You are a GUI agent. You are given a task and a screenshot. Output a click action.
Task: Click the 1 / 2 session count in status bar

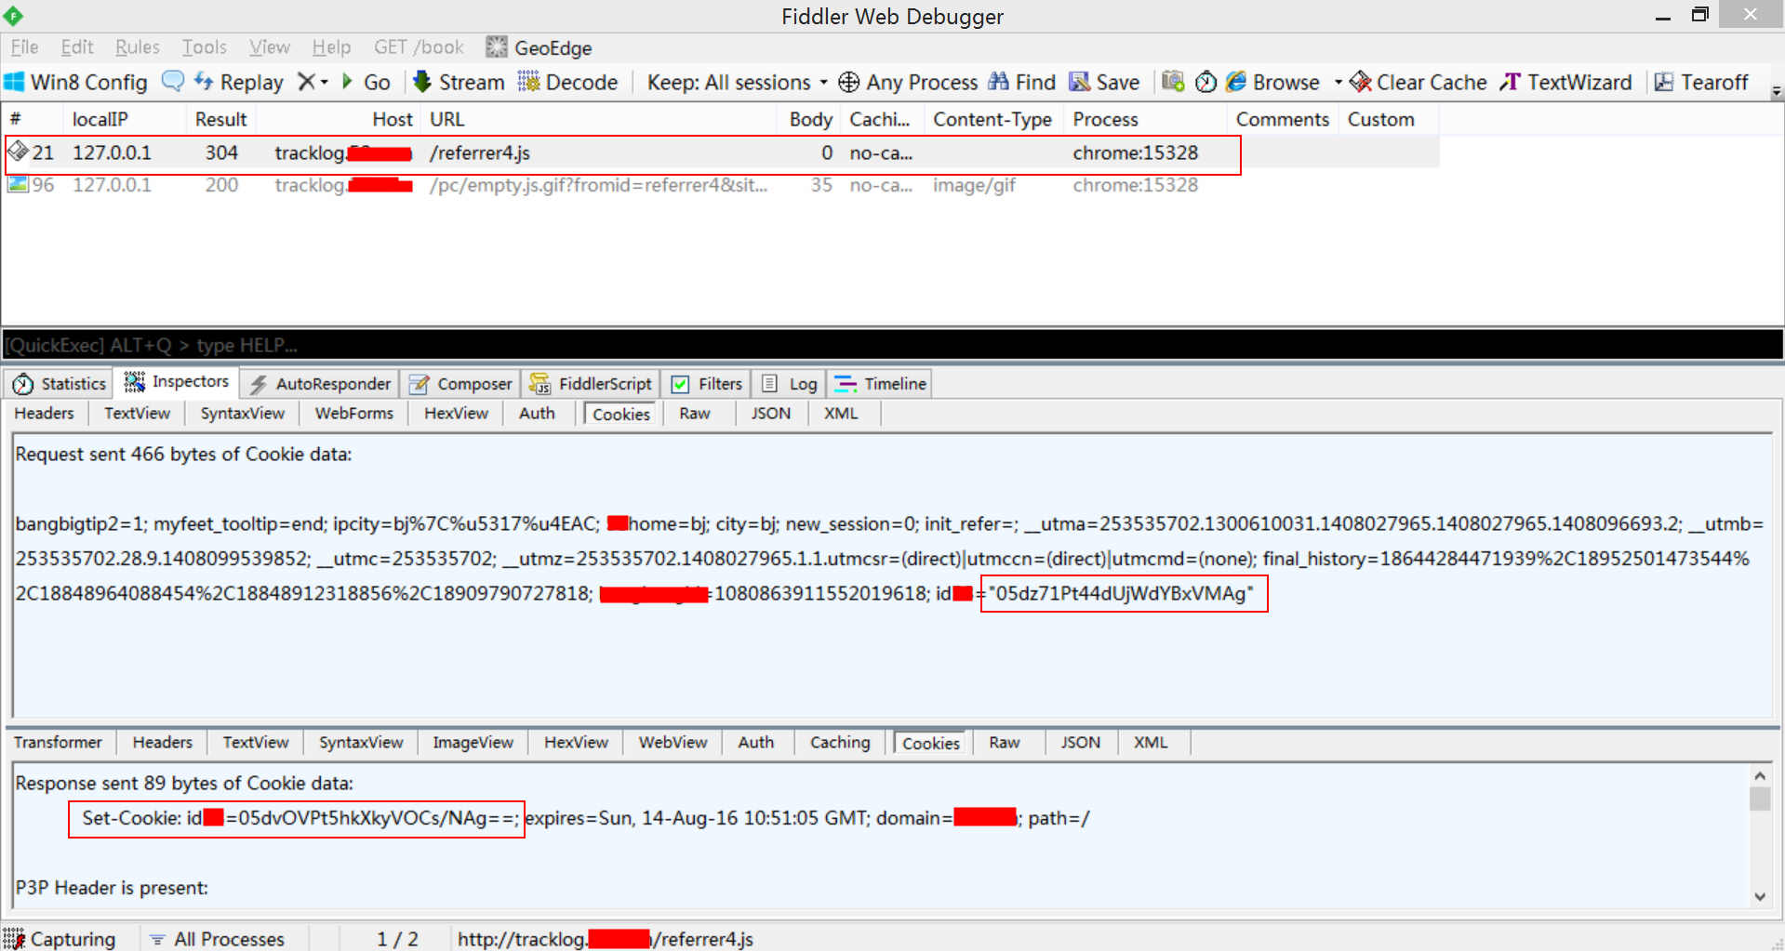(397, 939)
